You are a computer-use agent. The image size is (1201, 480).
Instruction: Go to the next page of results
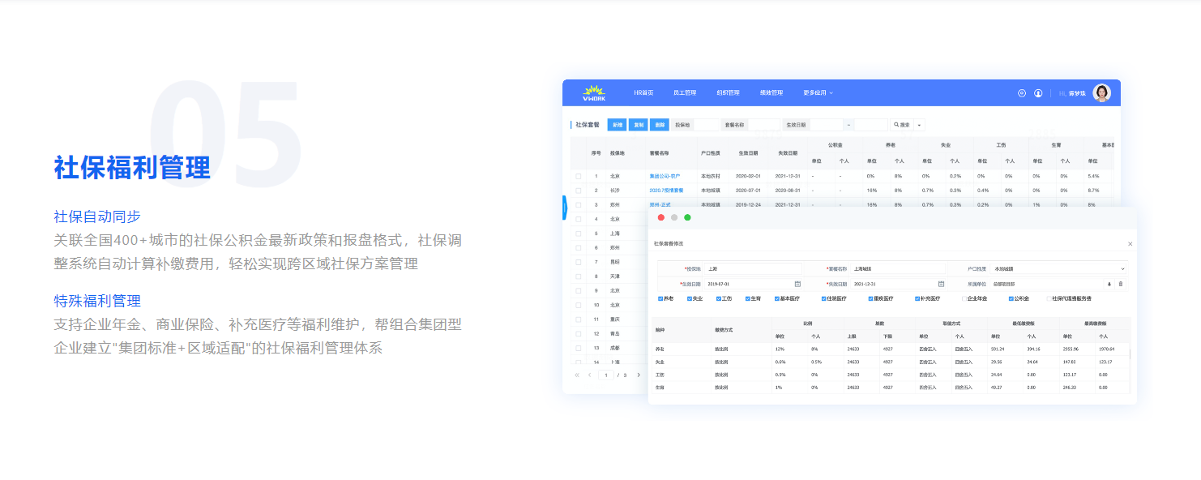[x=639, y=375]
